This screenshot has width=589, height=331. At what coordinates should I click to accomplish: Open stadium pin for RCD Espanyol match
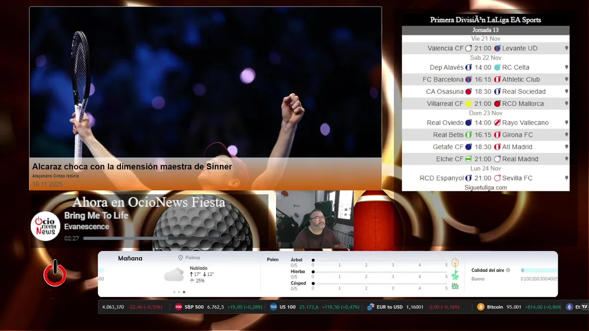pyautogui.click(x=566, y=178)
